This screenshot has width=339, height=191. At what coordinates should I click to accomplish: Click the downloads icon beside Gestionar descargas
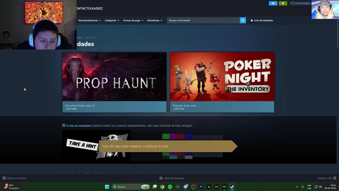(161, 178)
